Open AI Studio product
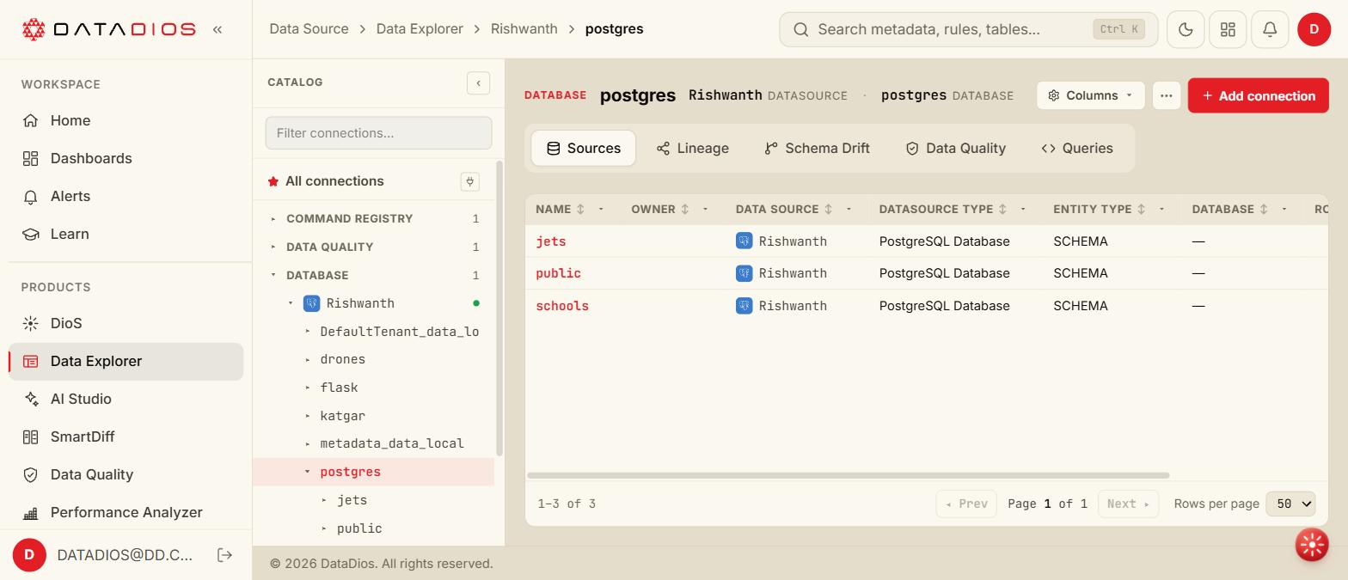The height and width of the screenshot is (580, 1348). pos(126,399)
